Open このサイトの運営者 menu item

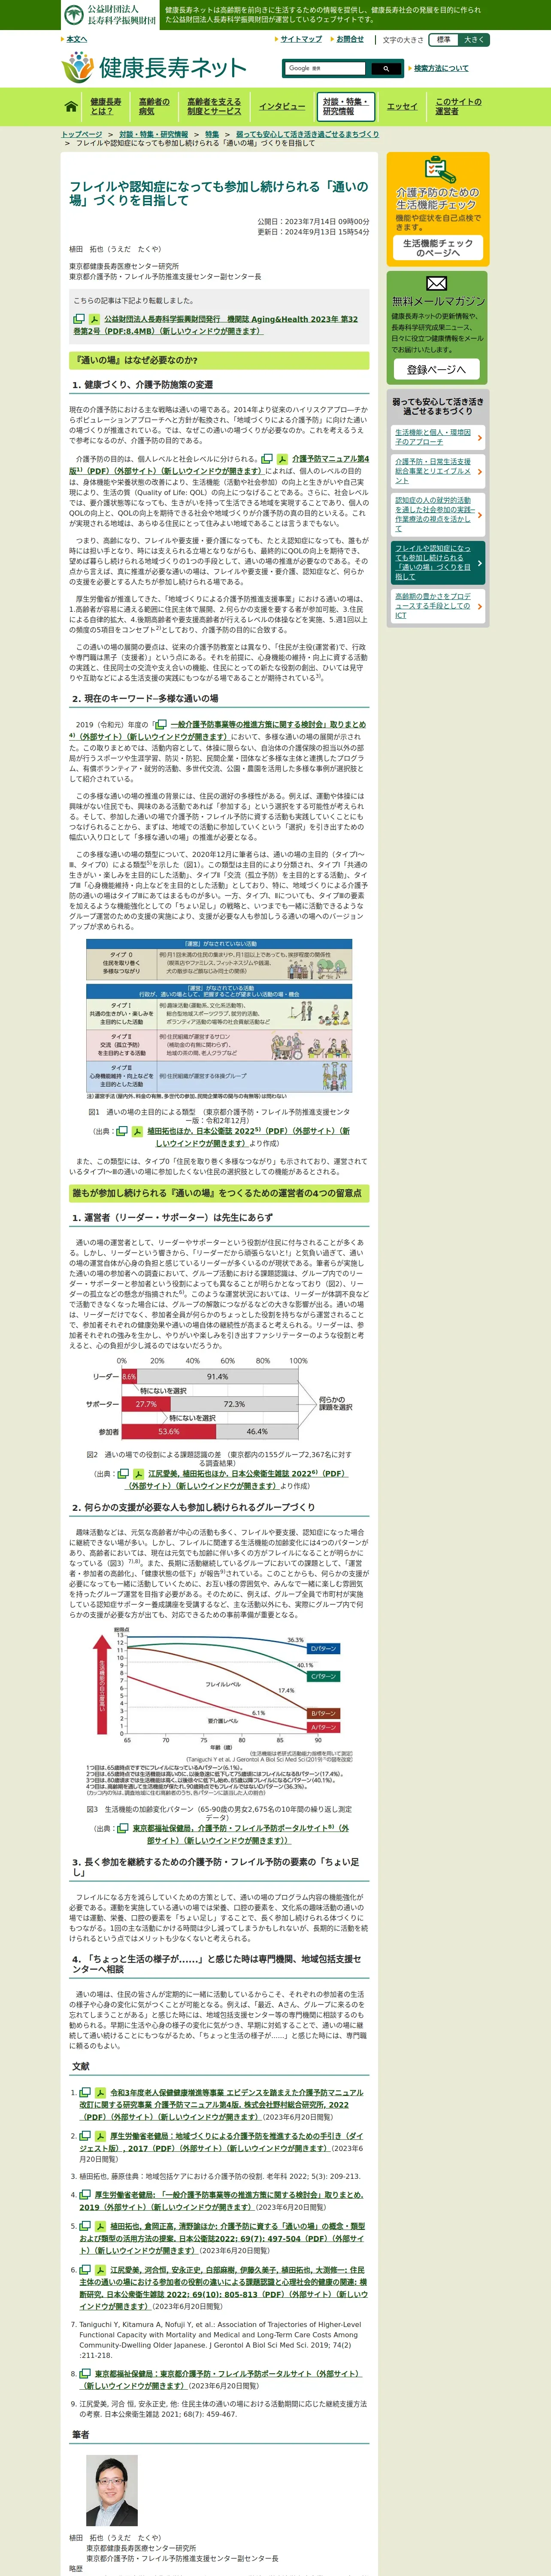(x=458, y=106)
